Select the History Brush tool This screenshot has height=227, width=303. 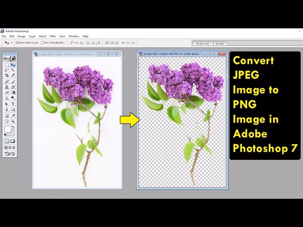click(x=13, y=87)
